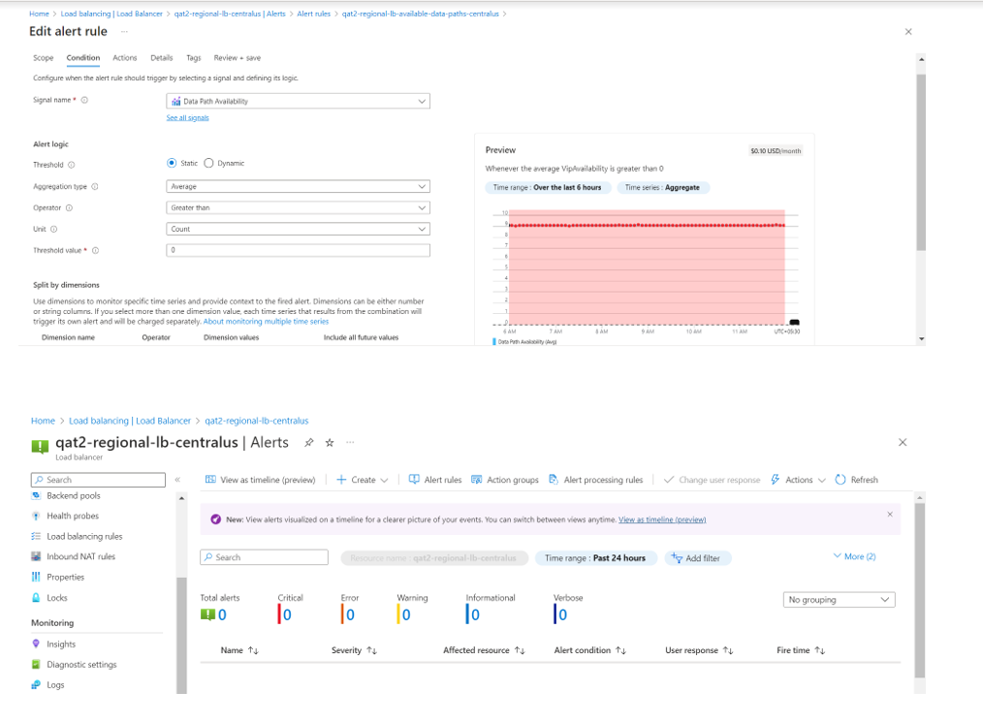Open the Signal name dropdown
Screen dimensions: 983x723
tap(298, 101)
